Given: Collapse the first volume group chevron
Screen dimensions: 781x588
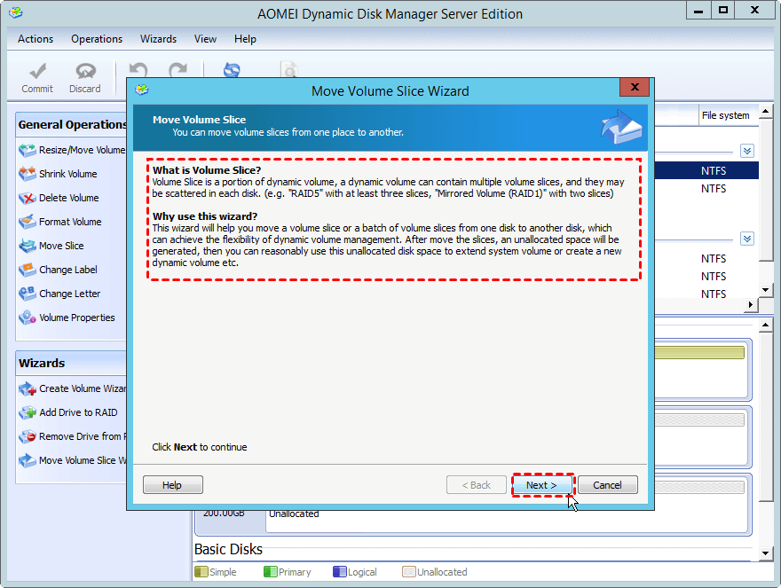Looking at the screenshot, I should 746,151.
